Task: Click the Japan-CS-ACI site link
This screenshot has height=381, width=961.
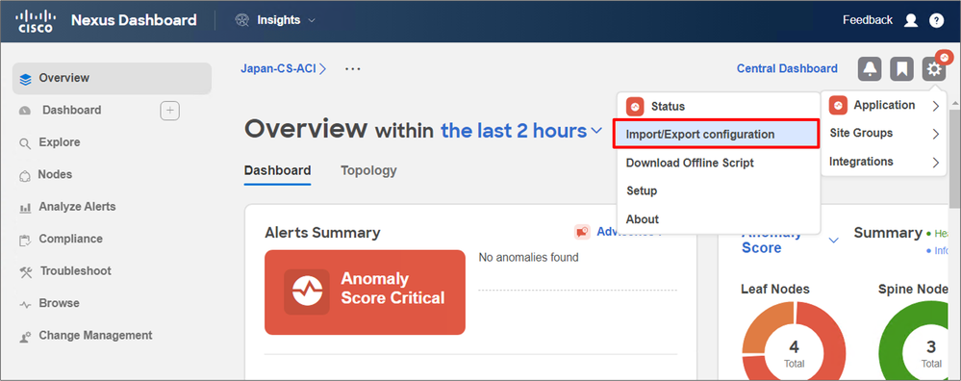Action: tap(283, 68)
